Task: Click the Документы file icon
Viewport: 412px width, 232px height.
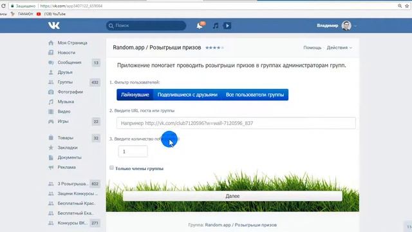Action: (x=51, y=157)
